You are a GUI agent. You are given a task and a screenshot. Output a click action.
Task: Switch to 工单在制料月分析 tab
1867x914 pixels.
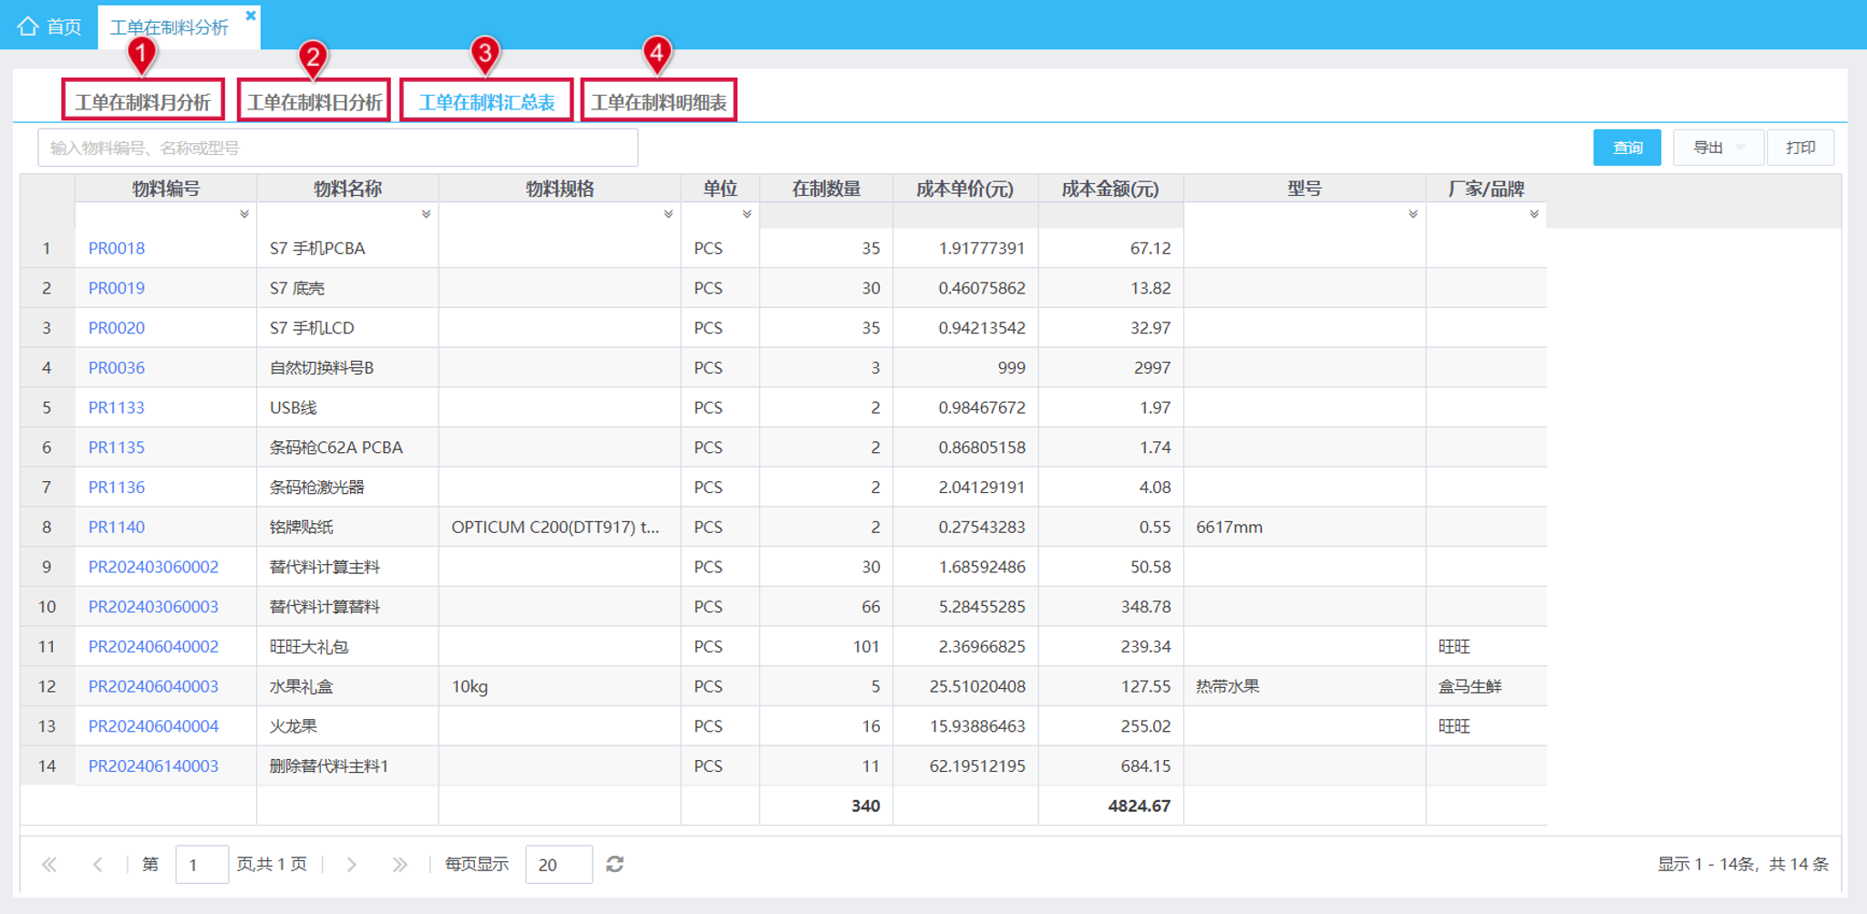coord(143,101)
